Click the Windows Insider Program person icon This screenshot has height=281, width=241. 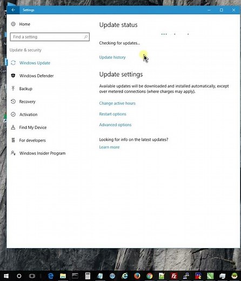13,153
